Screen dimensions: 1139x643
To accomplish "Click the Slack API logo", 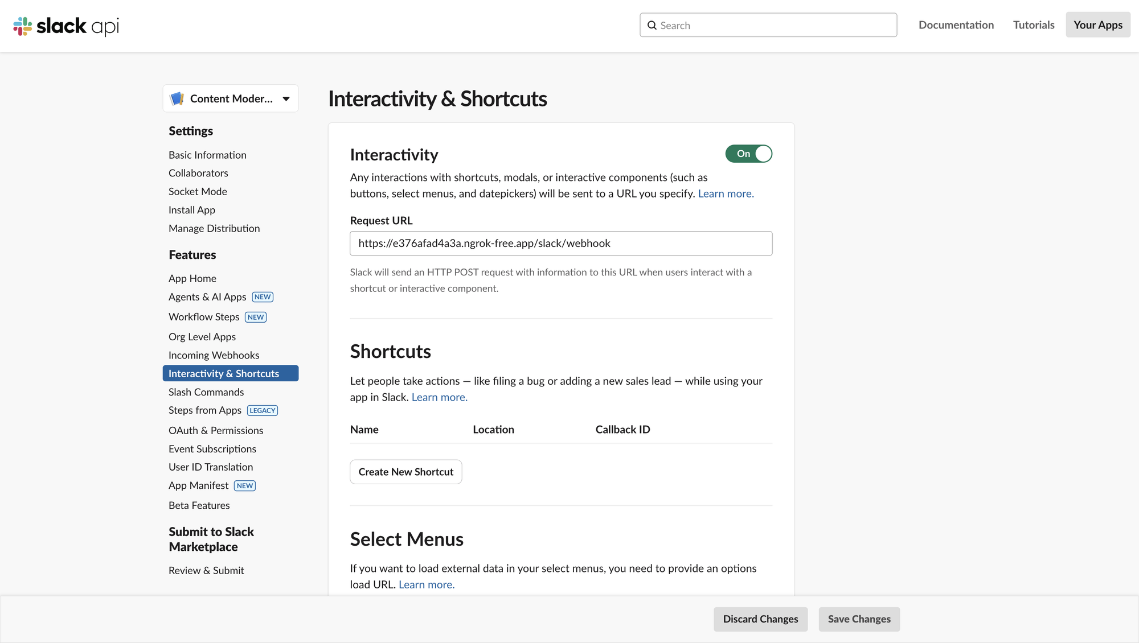I will [x=66, y=26].
